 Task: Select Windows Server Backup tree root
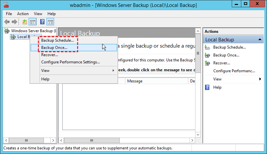(34, 31)
